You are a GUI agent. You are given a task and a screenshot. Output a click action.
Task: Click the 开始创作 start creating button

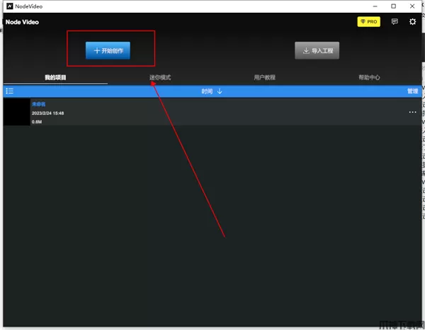[108, 50]
